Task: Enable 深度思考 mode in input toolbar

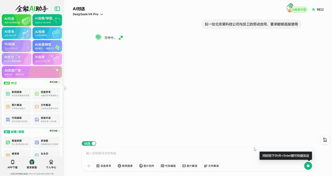Action: tap(104, 166)
